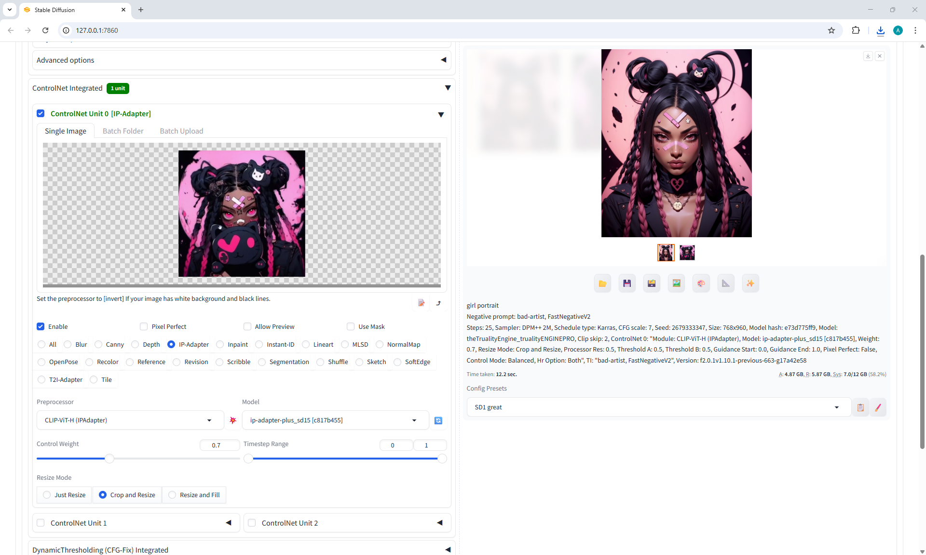Open the Preprocessor dropdown
The width and height of the screenshot is (926, 555).
point(130,420)
